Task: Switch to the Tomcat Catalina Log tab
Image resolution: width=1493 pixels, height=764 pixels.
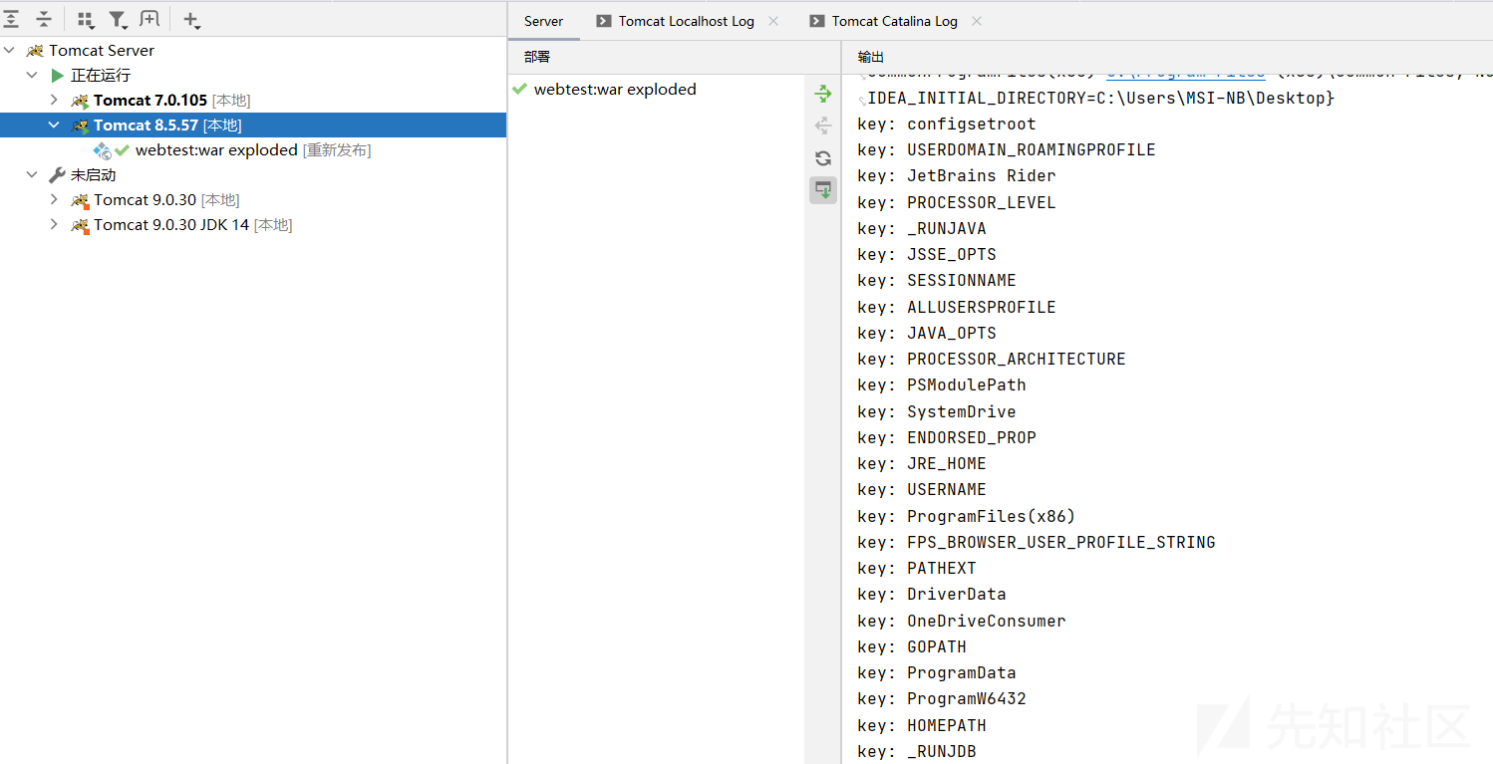Action: (894, 21)
